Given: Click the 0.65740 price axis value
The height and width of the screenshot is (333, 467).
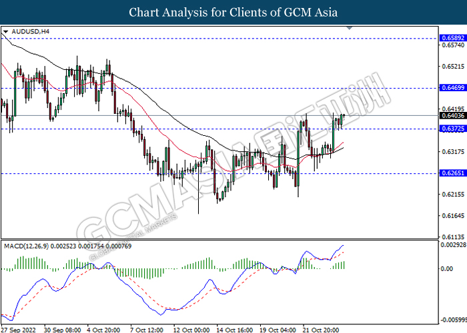Looking at the screenshot, I should [x=453, y=45].
